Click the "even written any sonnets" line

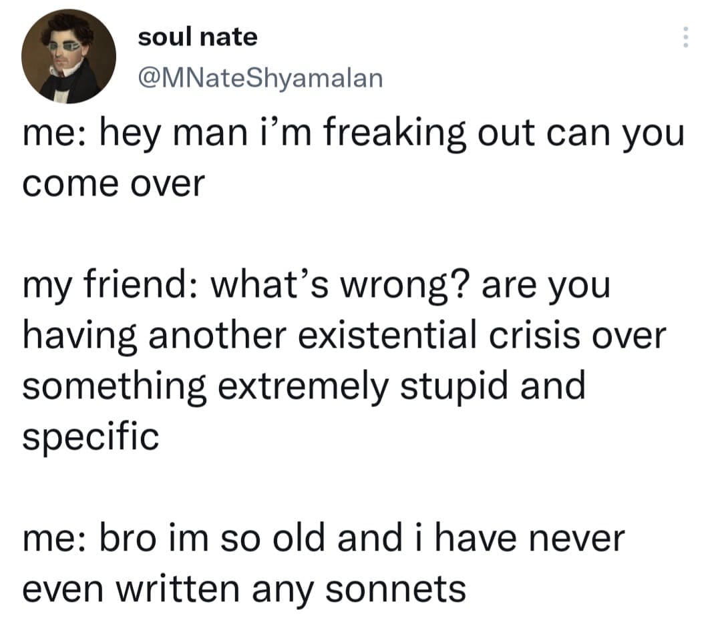coord(244,588)
